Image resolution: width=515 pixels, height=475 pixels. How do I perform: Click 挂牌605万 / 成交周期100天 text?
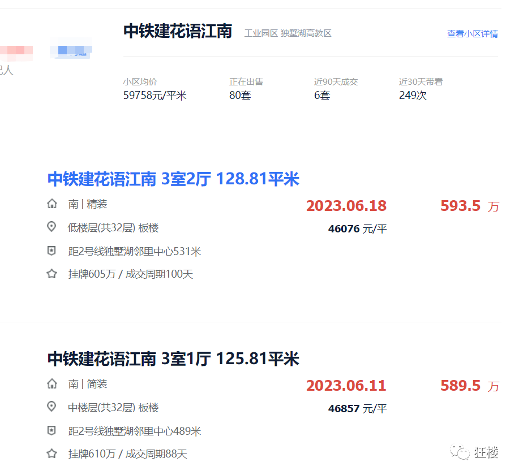tap(130, 274)
